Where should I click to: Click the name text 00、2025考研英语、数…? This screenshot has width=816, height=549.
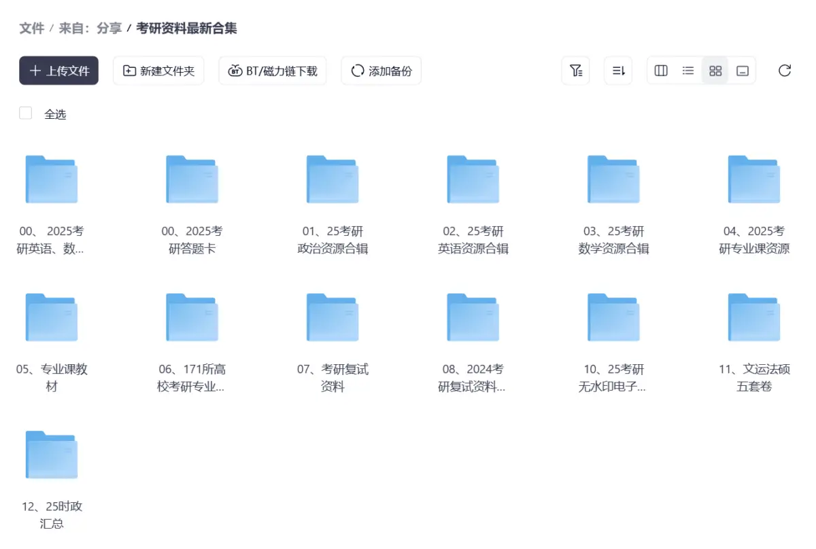coord(52,240)
